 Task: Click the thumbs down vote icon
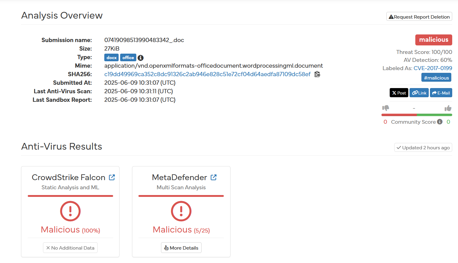coord(385,108)
